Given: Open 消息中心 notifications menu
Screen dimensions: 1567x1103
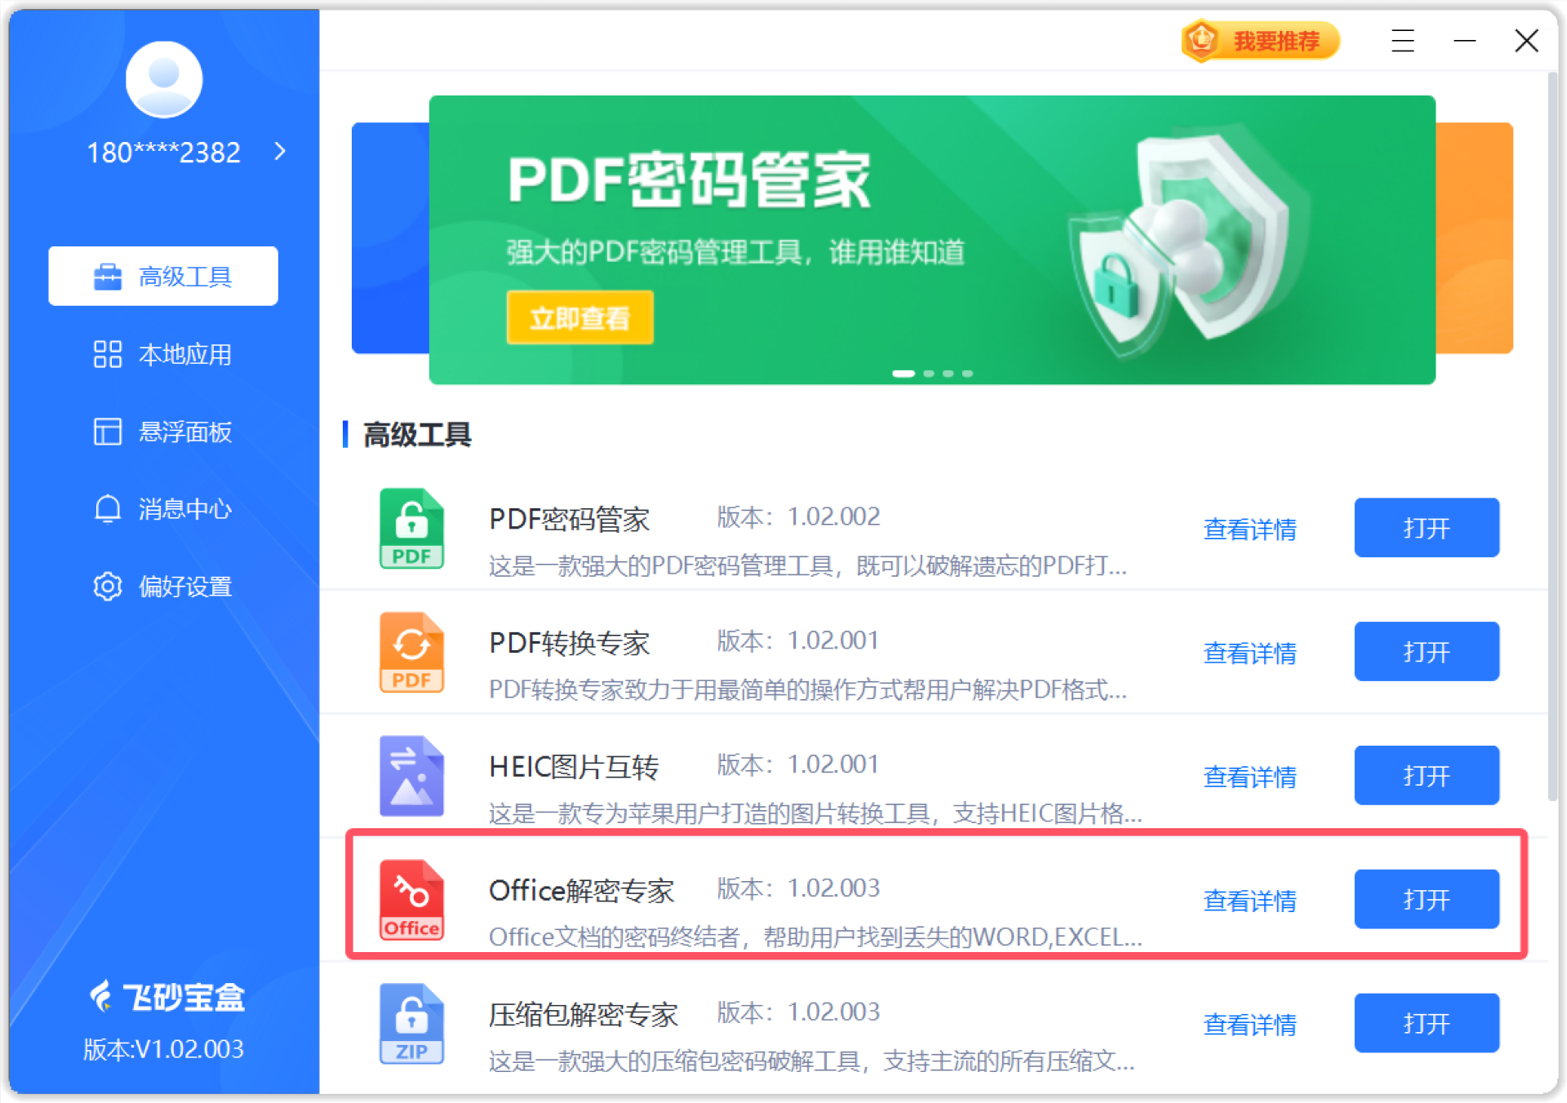Looking at the screenshot, I should (x=163, y=509).
